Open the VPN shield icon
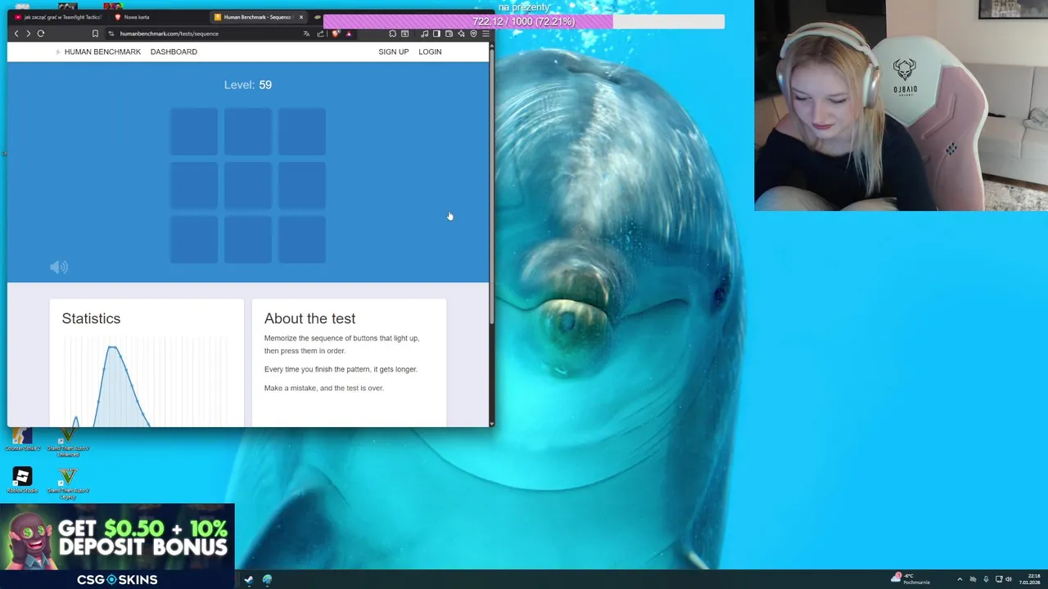 (x=473, y=34)
